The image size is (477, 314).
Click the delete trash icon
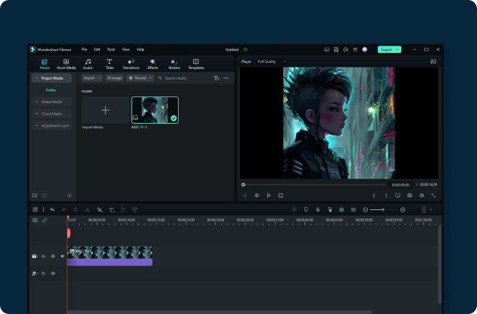click(76, 210)
